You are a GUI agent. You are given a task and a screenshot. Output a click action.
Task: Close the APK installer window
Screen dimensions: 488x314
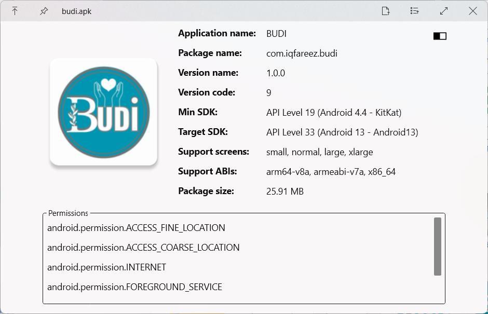click(473, 10)
